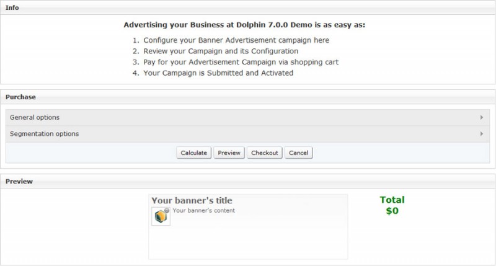This screenshot has height=266, width=496.
Task: Click the "Your banner's title" heading
Action: pos(192,200)
